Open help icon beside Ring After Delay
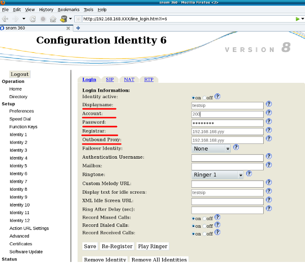The height and width of the screenshot is (264, 305). pyautogui.click(x=269, y=209)
